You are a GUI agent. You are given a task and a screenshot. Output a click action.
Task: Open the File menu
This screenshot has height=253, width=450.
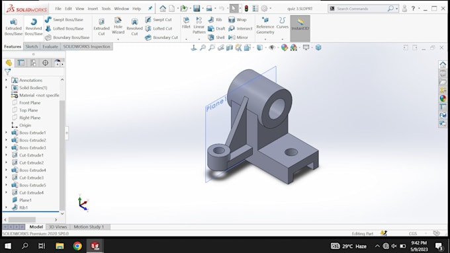pos(58,9)
